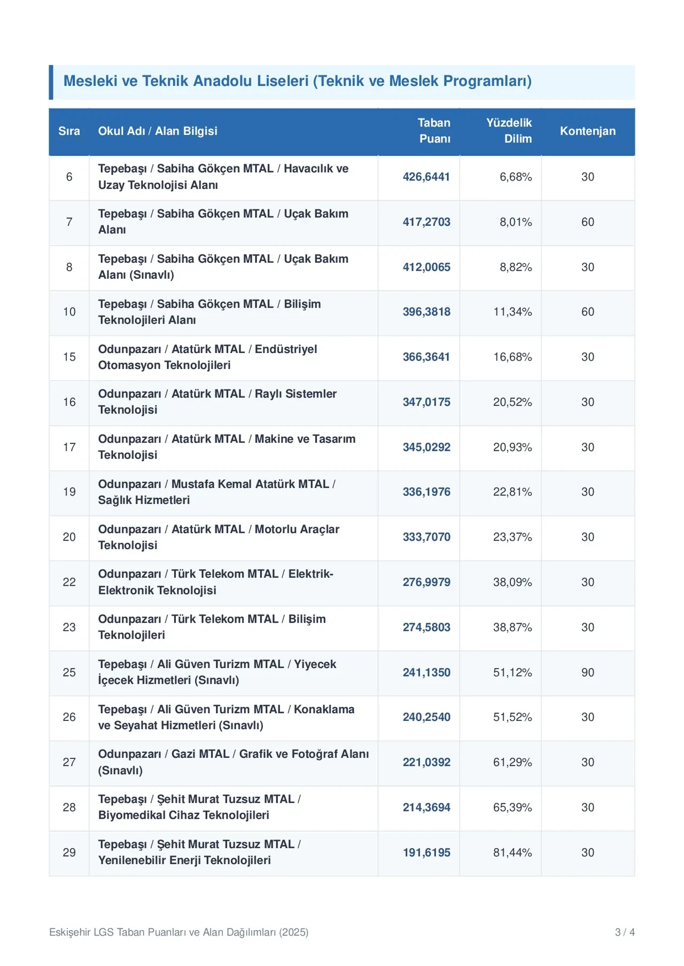Click the section title Mesleki ve Teknik Anadolu Liseleri
684x966 pixels.
(298, 81)
